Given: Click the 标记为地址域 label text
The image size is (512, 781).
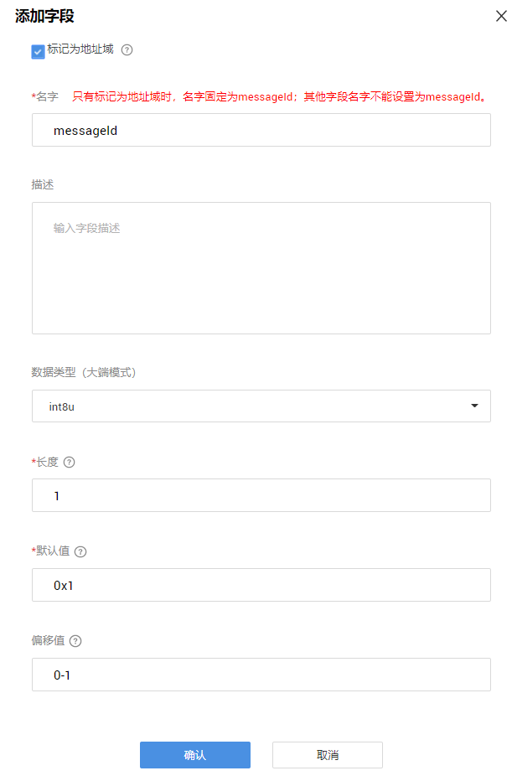Looking at the screenshot, I should click(x=80, y=49).
